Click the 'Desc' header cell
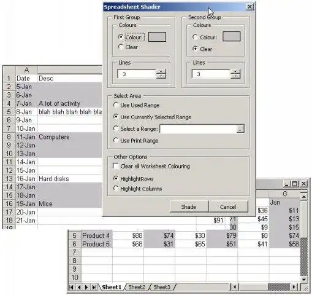Image resolution: width=312 pixels, height=295 pixels. pos(70,78)
